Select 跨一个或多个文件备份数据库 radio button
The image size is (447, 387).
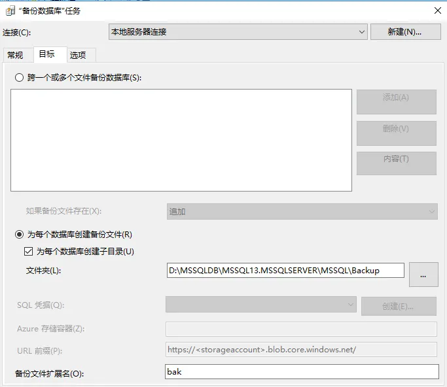pyautogui.click(x=19, y=77)
